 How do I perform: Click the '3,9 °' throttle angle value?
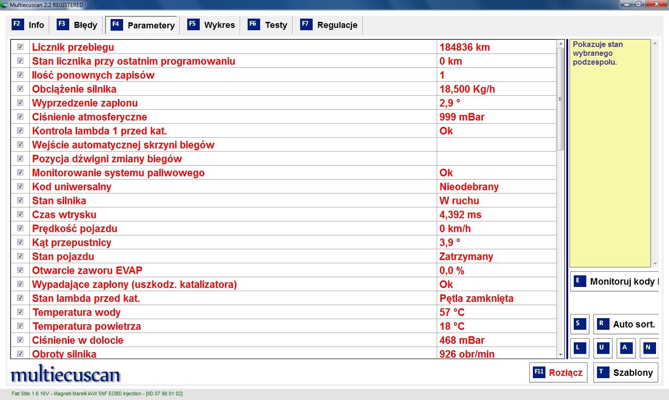click(450, 242)
